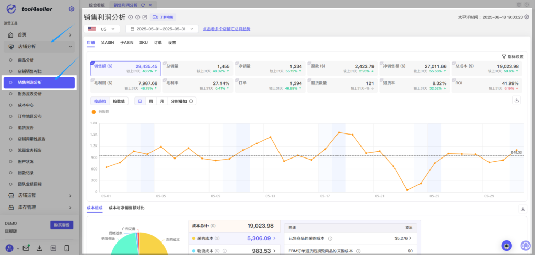The height and width of the screenshot is (255, 535).
Task: Click yellow dot beside 采购成本
Action: [x=193, y=238]
